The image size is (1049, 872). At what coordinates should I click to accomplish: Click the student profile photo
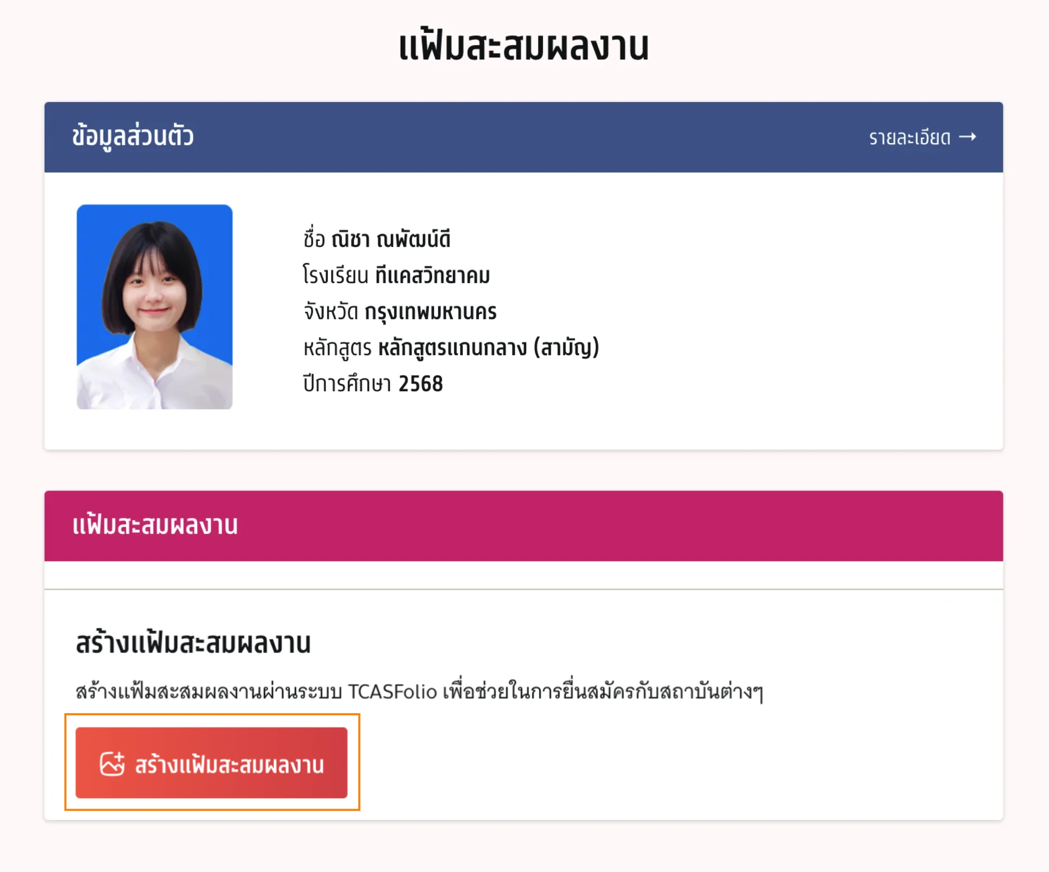pos(154,306)
